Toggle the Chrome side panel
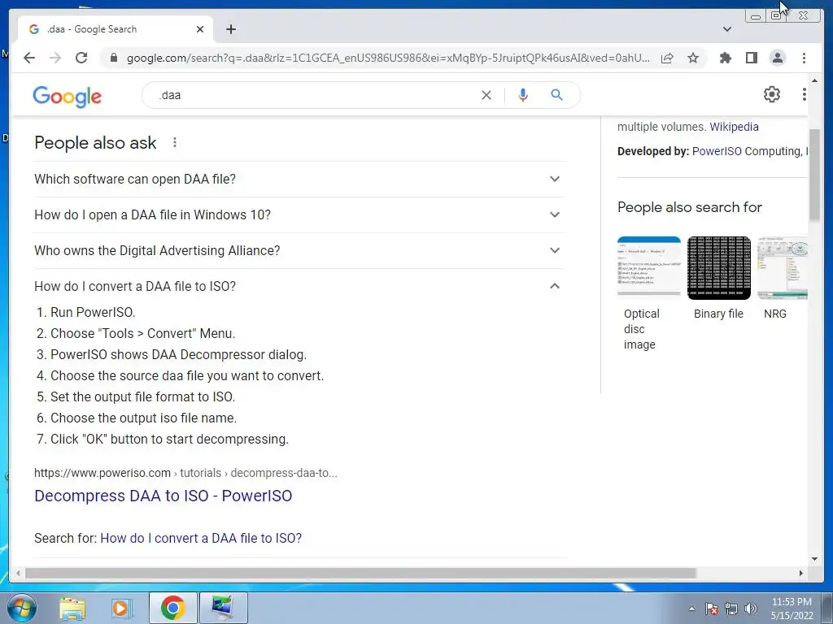Image resolution: width=833 pixels, height=624 pixels. [x=751, y=58]
